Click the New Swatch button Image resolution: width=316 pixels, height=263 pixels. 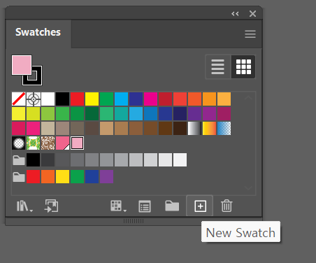coord(200,206)
